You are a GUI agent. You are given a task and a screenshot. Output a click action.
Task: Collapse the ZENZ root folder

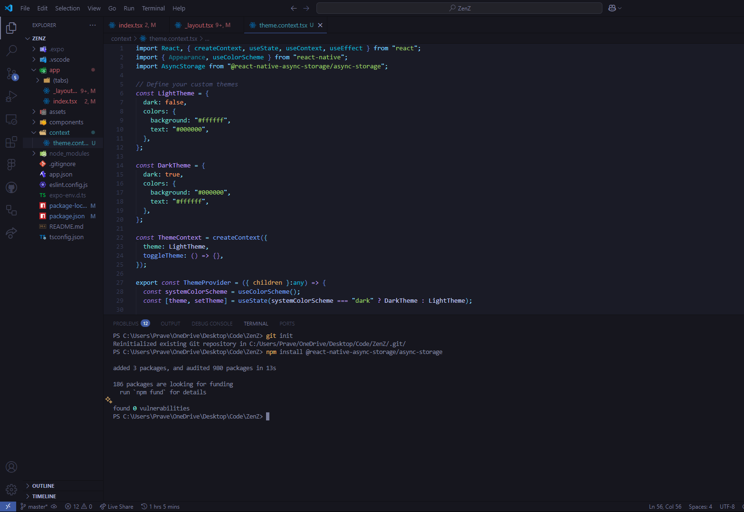pos(28,38)
